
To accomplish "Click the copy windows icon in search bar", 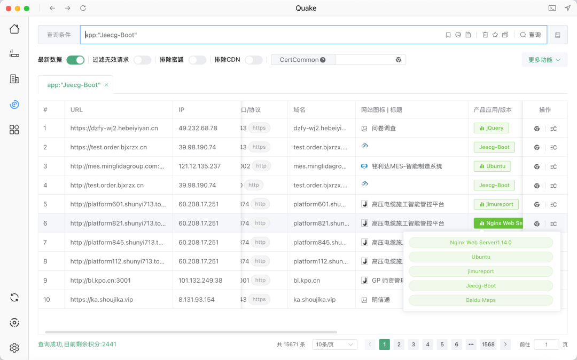I will (x=505, y=35).
